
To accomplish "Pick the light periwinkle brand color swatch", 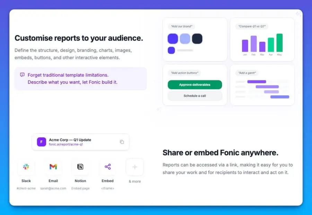I will (x=185, y=38).
